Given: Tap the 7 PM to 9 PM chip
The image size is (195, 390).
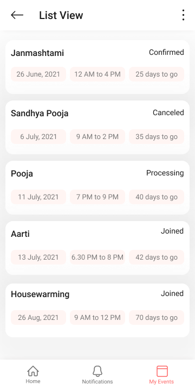Looking at the screenshot, I should click(97, 197).
